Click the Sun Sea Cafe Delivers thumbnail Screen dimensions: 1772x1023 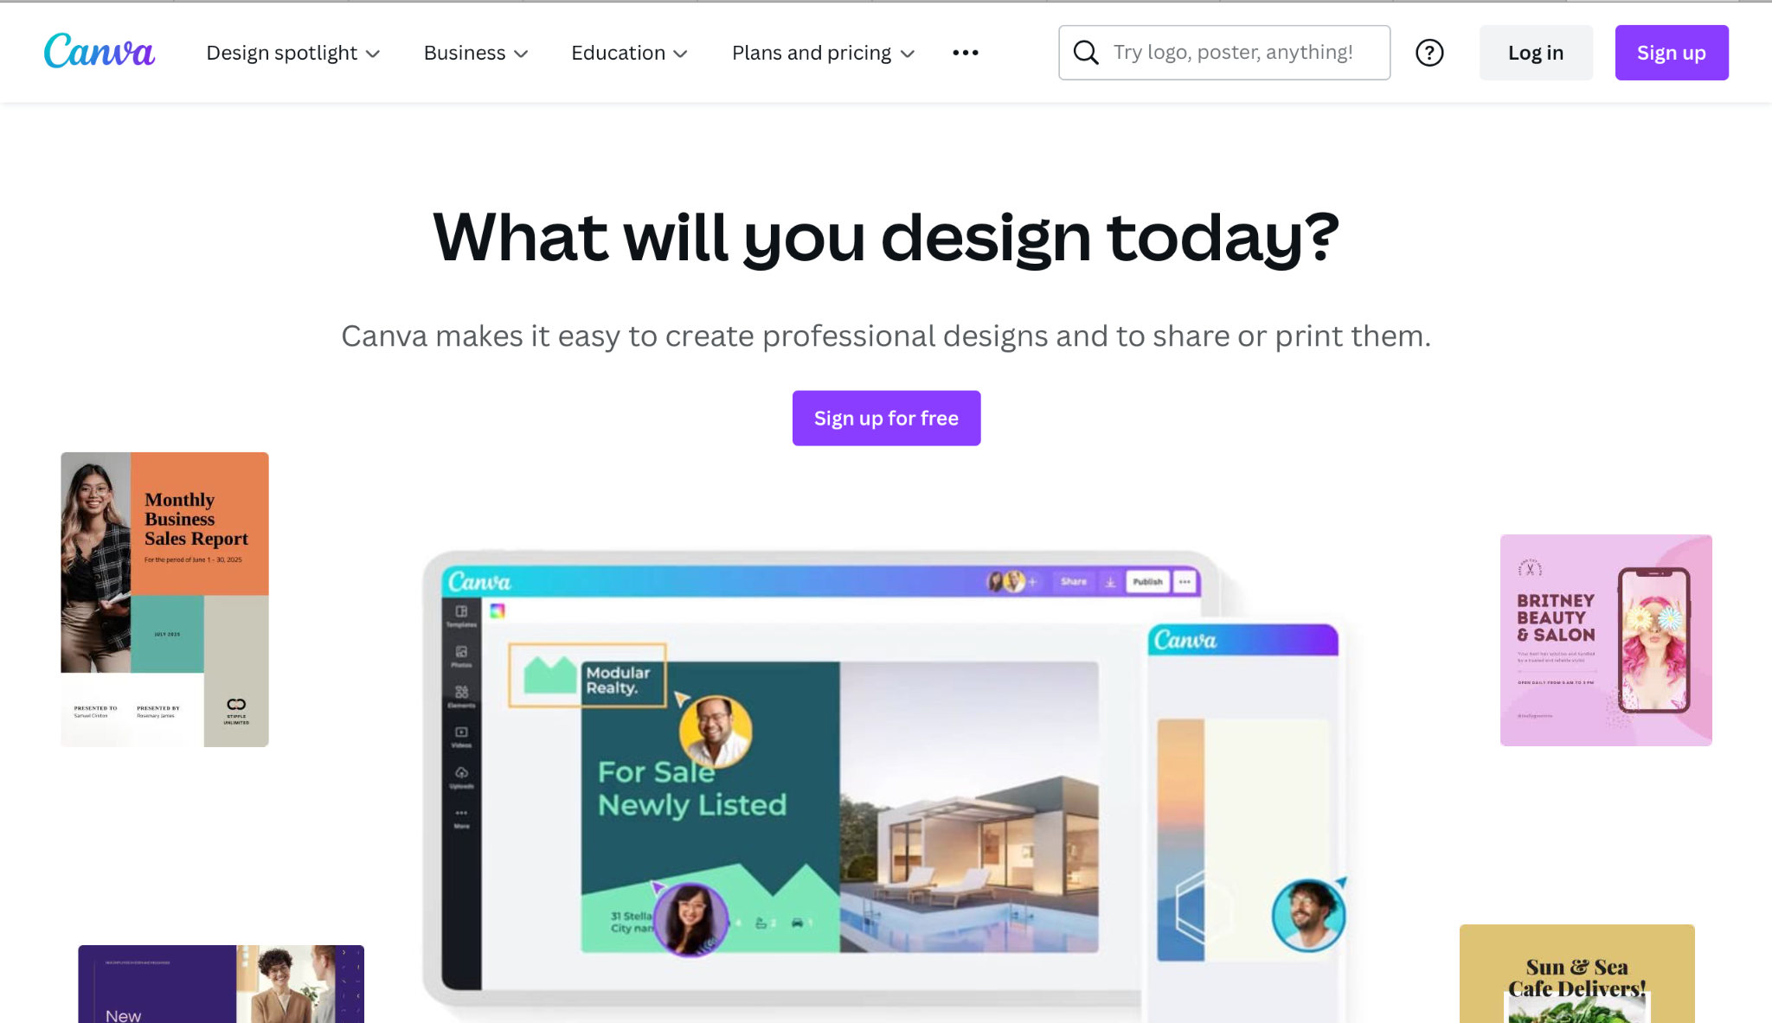pos(1577,975)
